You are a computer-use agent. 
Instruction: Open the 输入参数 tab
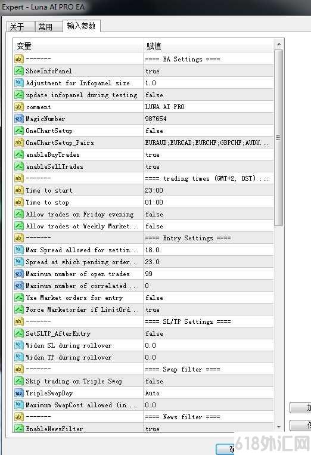pyautogui.click(x=82, y=26)
